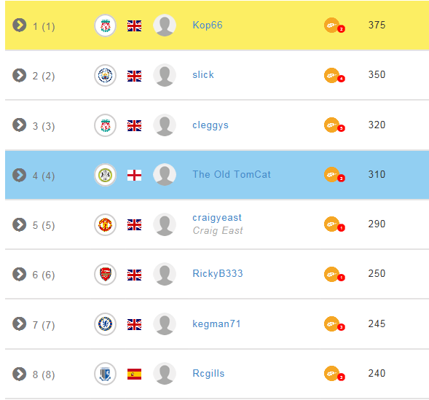429x400 pixels.
Task: Click the Manchester United badge by craigyeast
Action: 106,224
